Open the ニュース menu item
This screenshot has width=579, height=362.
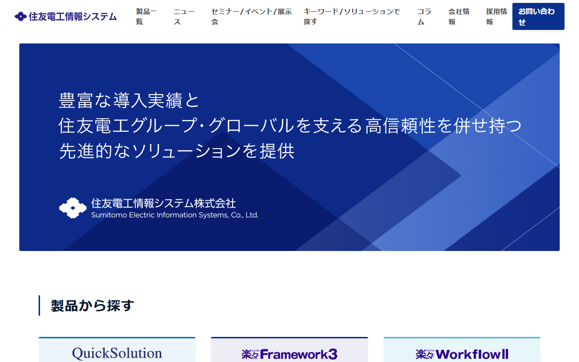[184, 16]
